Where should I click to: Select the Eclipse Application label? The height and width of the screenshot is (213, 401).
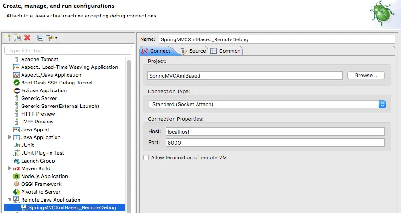pyautogui.click(x=44, y=90)
